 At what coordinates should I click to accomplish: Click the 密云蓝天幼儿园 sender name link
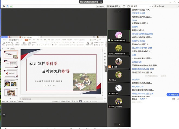[138, 13]
